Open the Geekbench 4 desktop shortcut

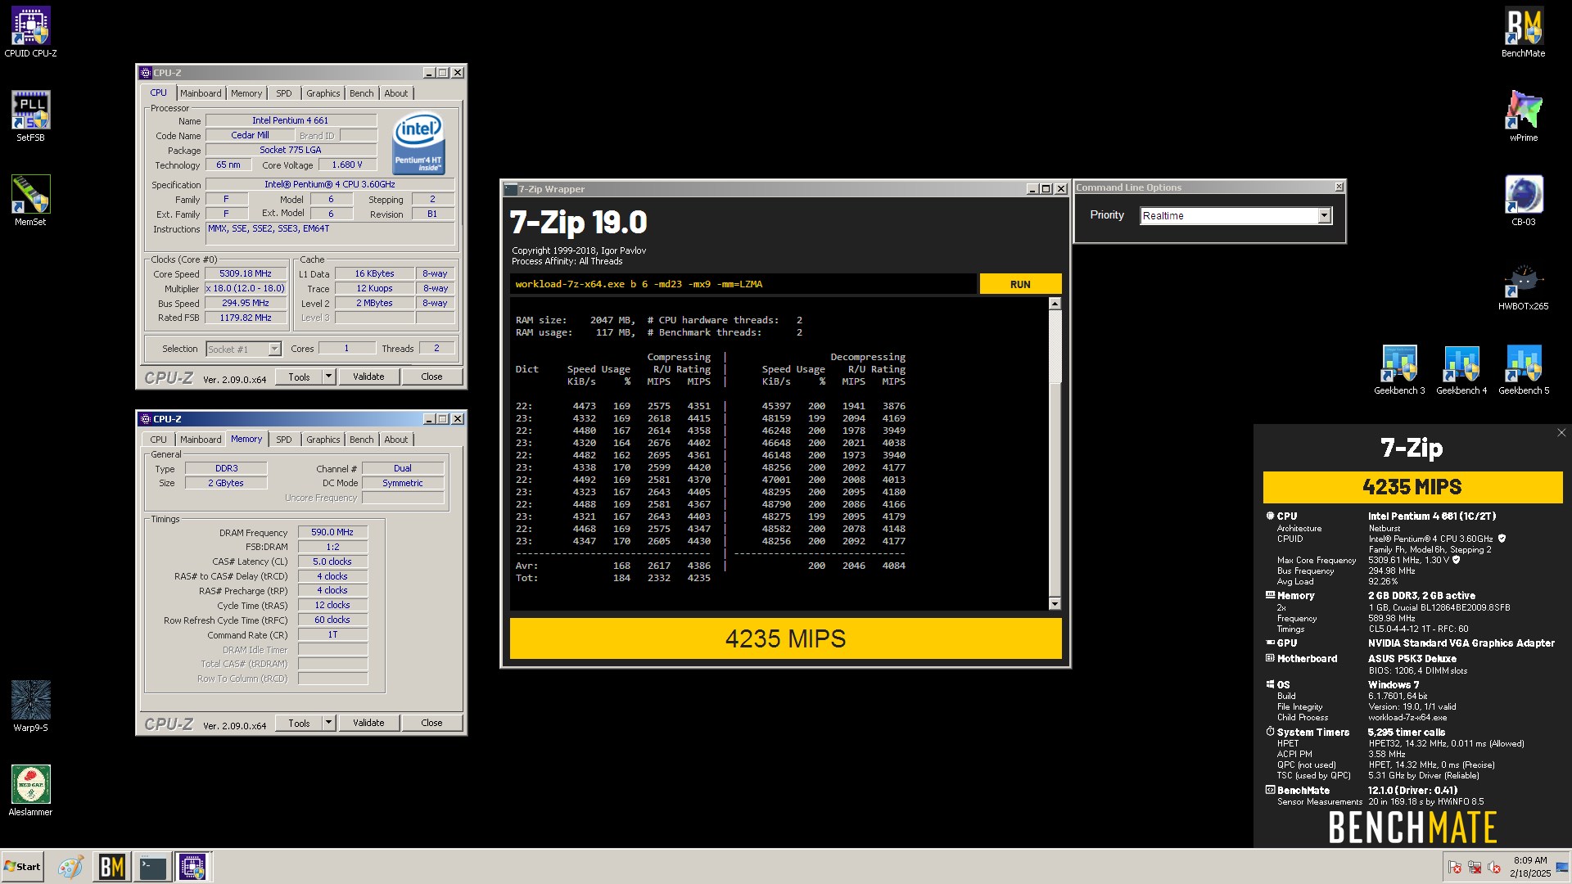tap(1461, 369)
